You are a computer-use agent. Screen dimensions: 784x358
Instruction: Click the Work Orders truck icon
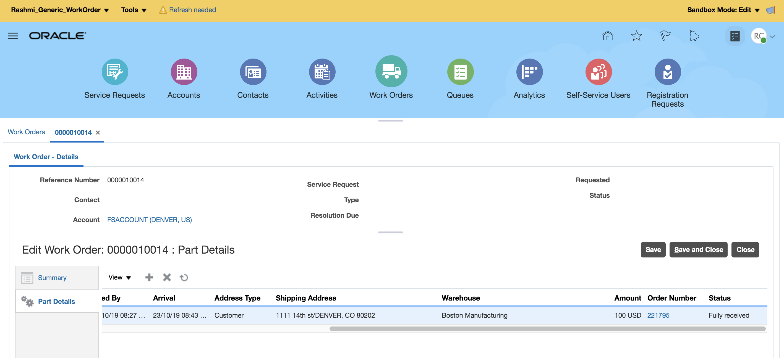(391, 72)
